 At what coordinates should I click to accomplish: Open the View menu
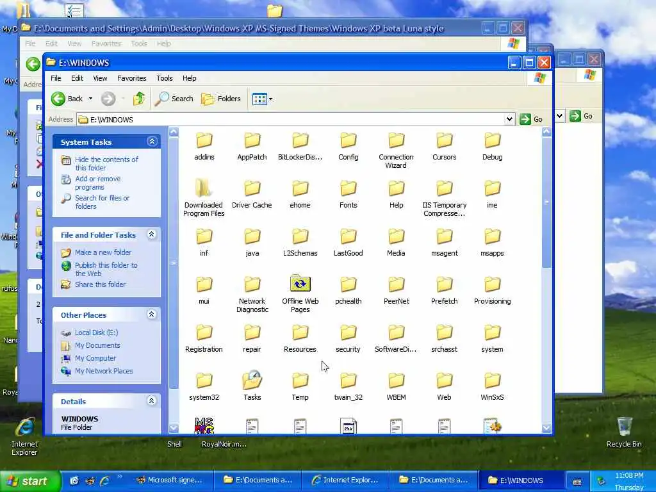pyautogui.click(x=100, y=78)
